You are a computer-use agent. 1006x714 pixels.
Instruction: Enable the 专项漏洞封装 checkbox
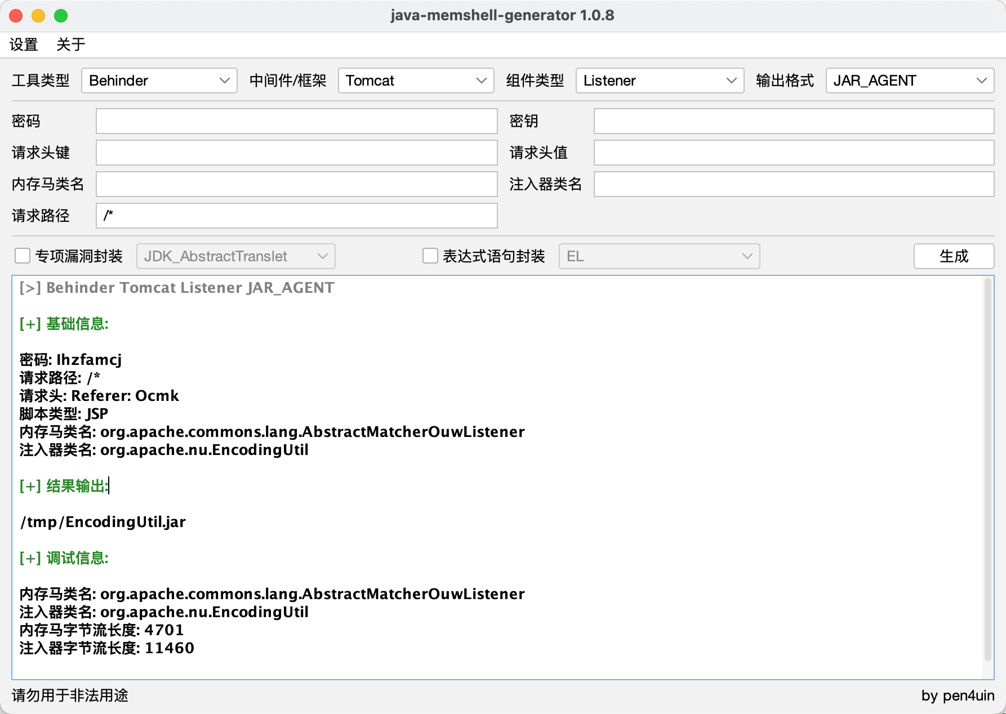[x=23, y=256]
